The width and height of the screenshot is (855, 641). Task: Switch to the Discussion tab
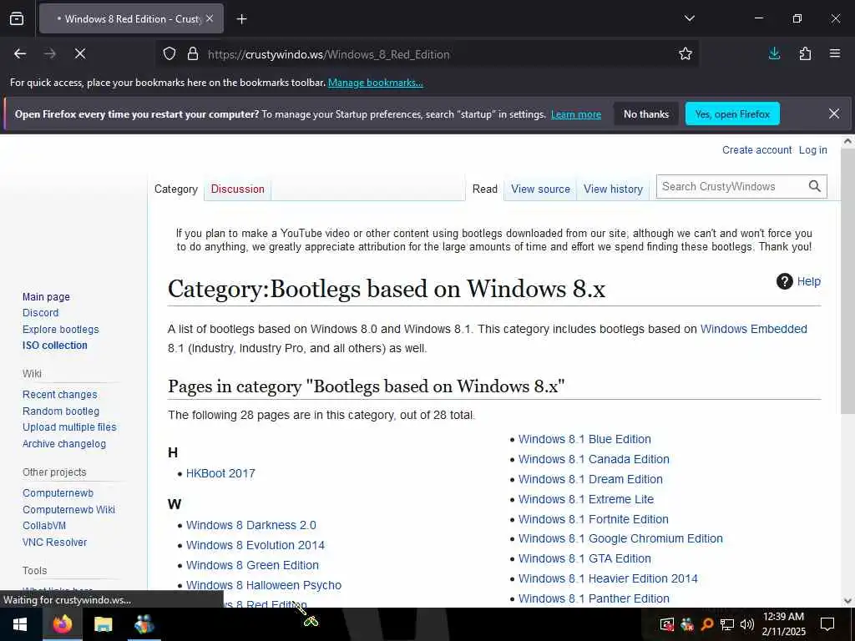[238, 189]
